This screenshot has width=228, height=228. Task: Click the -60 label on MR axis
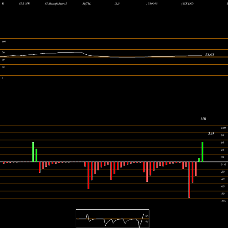[223, 187]
